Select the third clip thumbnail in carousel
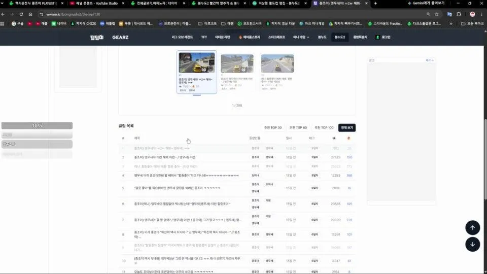Viewport: 487px width, 274px height. (x=277, y=64)
